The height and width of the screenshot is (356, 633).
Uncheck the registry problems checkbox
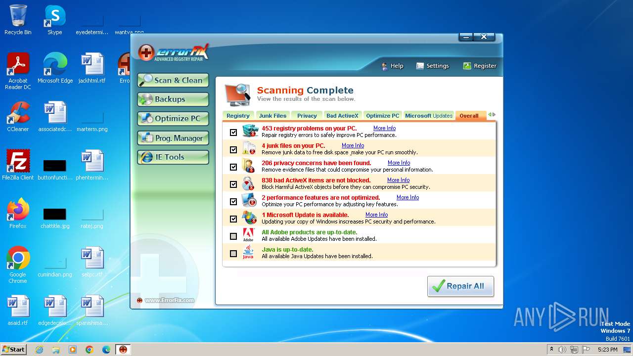(233, 133)
